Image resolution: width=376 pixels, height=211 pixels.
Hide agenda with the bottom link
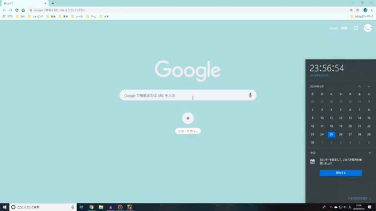click(360, 198)
